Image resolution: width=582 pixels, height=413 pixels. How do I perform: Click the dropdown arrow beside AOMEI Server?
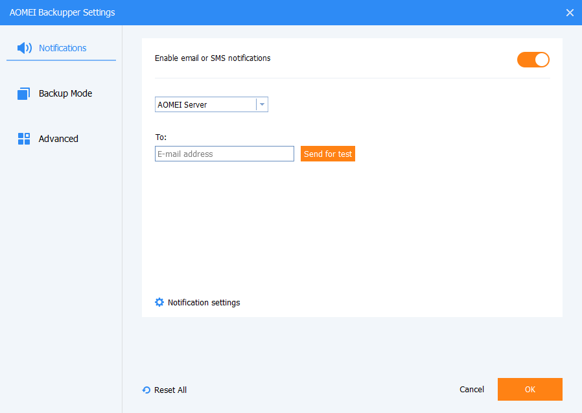click(x=262, y=104)
